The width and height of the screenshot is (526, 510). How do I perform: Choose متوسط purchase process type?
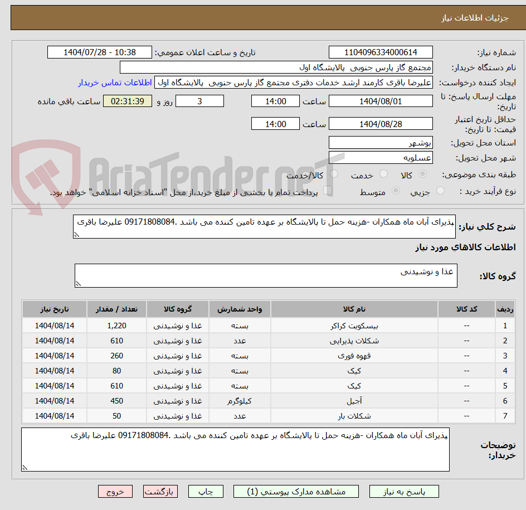point(396,191)
